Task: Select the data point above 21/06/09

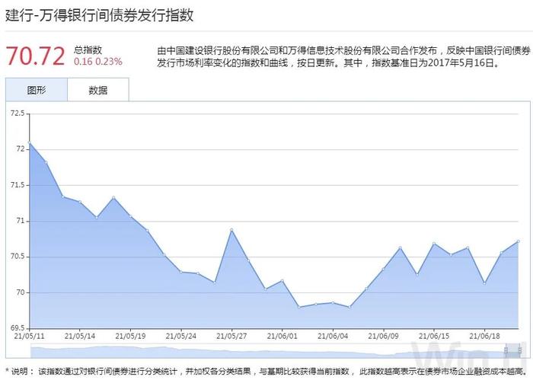Action: (384, 270)
